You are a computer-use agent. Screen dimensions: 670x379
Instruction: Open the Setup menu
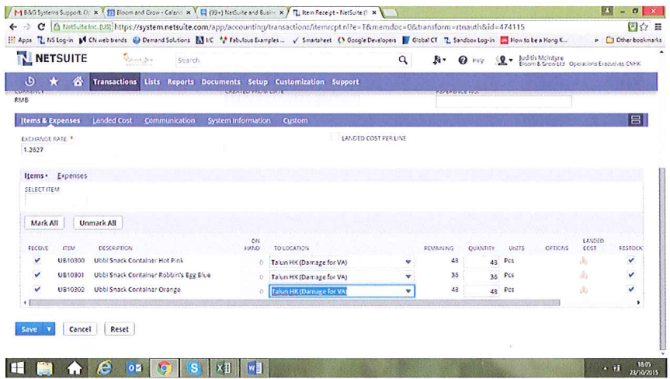pos(258,82)
